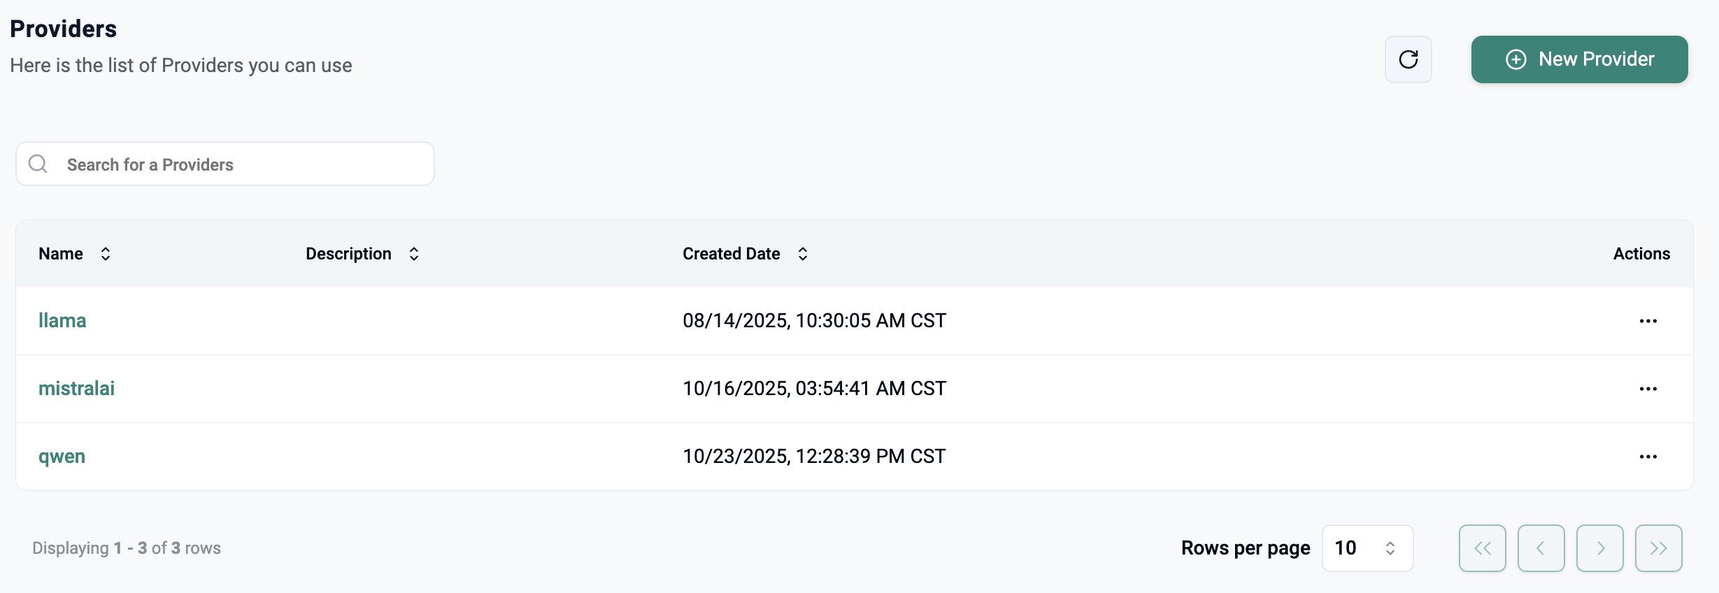The height and width of the screenshot is (593, 1719).
Task: Open the qwen provider link
Action: pyautogui.click(x=62, y=456)
